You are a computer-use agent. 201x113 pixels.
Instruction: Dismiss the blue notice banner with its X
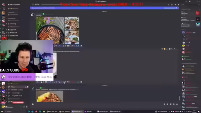click(x=176, y=8)
